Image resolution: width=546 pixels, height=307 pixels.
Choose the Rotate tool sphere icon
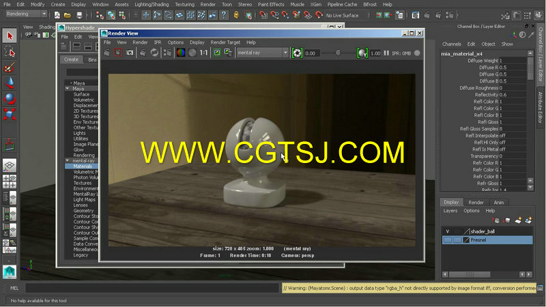pos(10,99)
